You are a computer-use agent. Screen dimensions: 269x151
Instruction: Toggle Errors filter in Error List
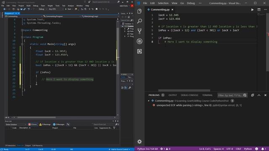(x=33, y=125)
